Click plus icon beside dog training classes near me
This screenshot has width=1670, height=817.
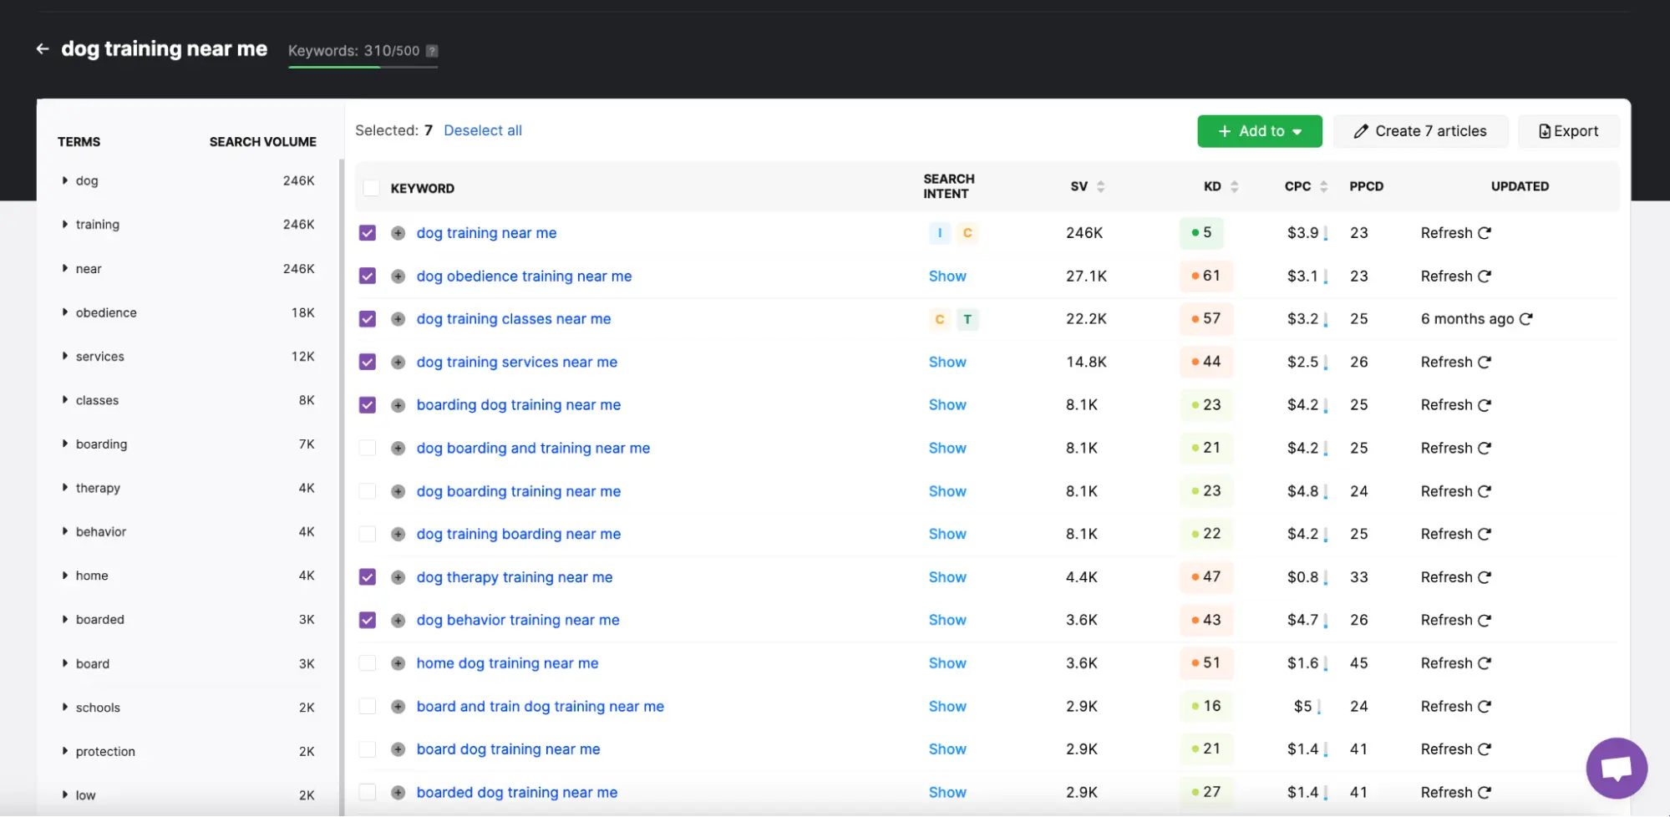398,319
